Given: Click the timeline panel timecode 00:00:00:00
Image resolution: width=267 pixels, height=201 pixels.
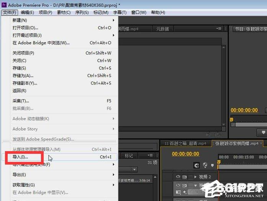Looking at the screenshot, I should click(x=185, y=154).
